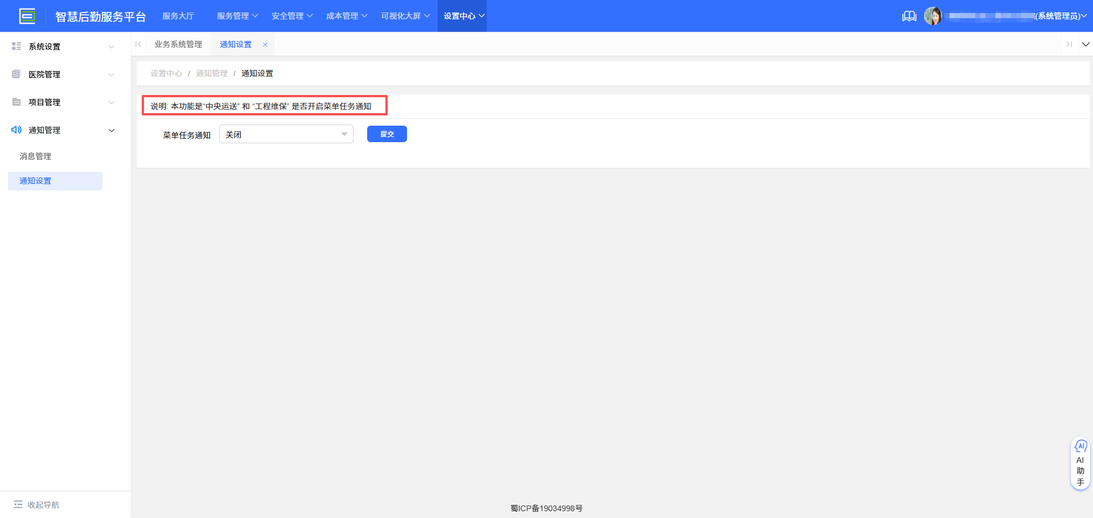This screenshot has height=518, width=1093.
Task: Collapse the 通知管理 section chevron
Action: [x=112, y=130]
